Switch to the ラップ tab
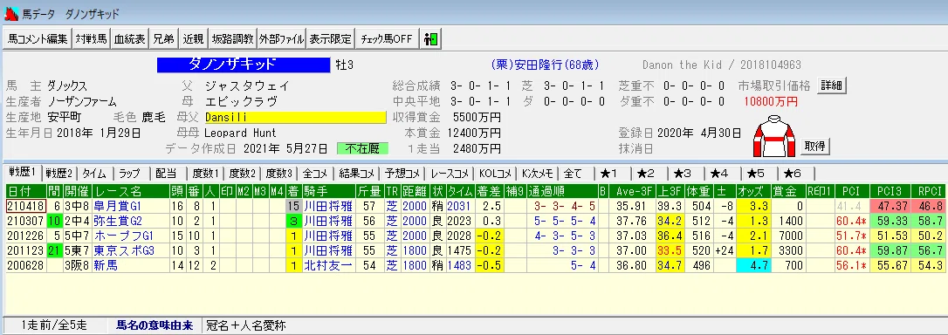 tap(129, 174)
